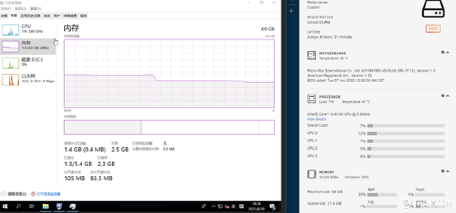The image size is (456, 213).
Task: Select the CPU performance graph thumbnail
Action: click(x=11, y=30)
